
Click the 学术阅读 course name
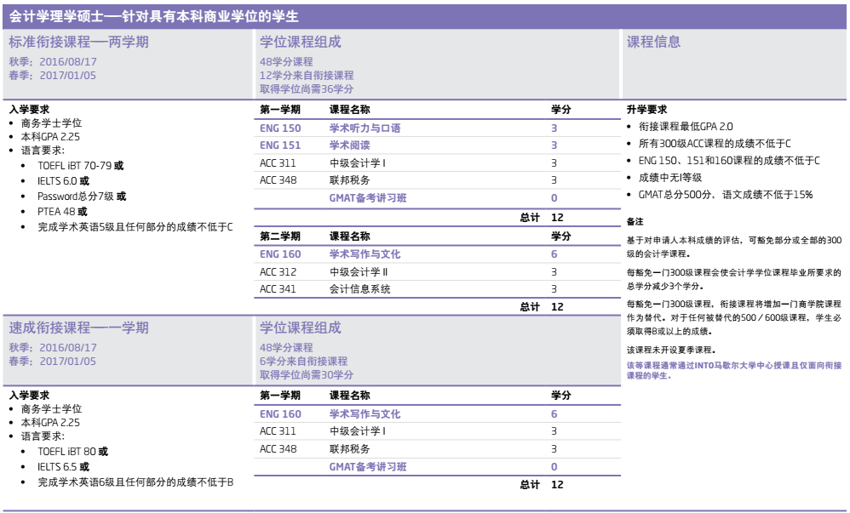pos(349,145)
